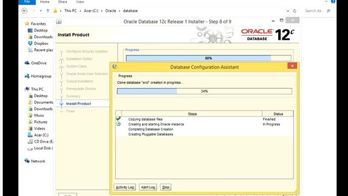This screenshot has height=196, width=348.
Task: Open Music folder in navigation pane
Action: coord(39,115)
